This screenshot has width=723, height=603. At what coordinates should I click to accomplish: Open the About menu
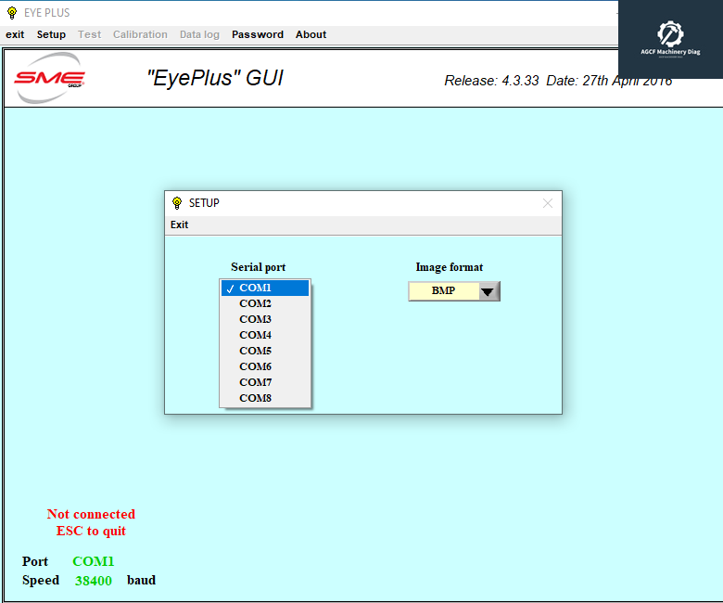[x=311, y=34]
